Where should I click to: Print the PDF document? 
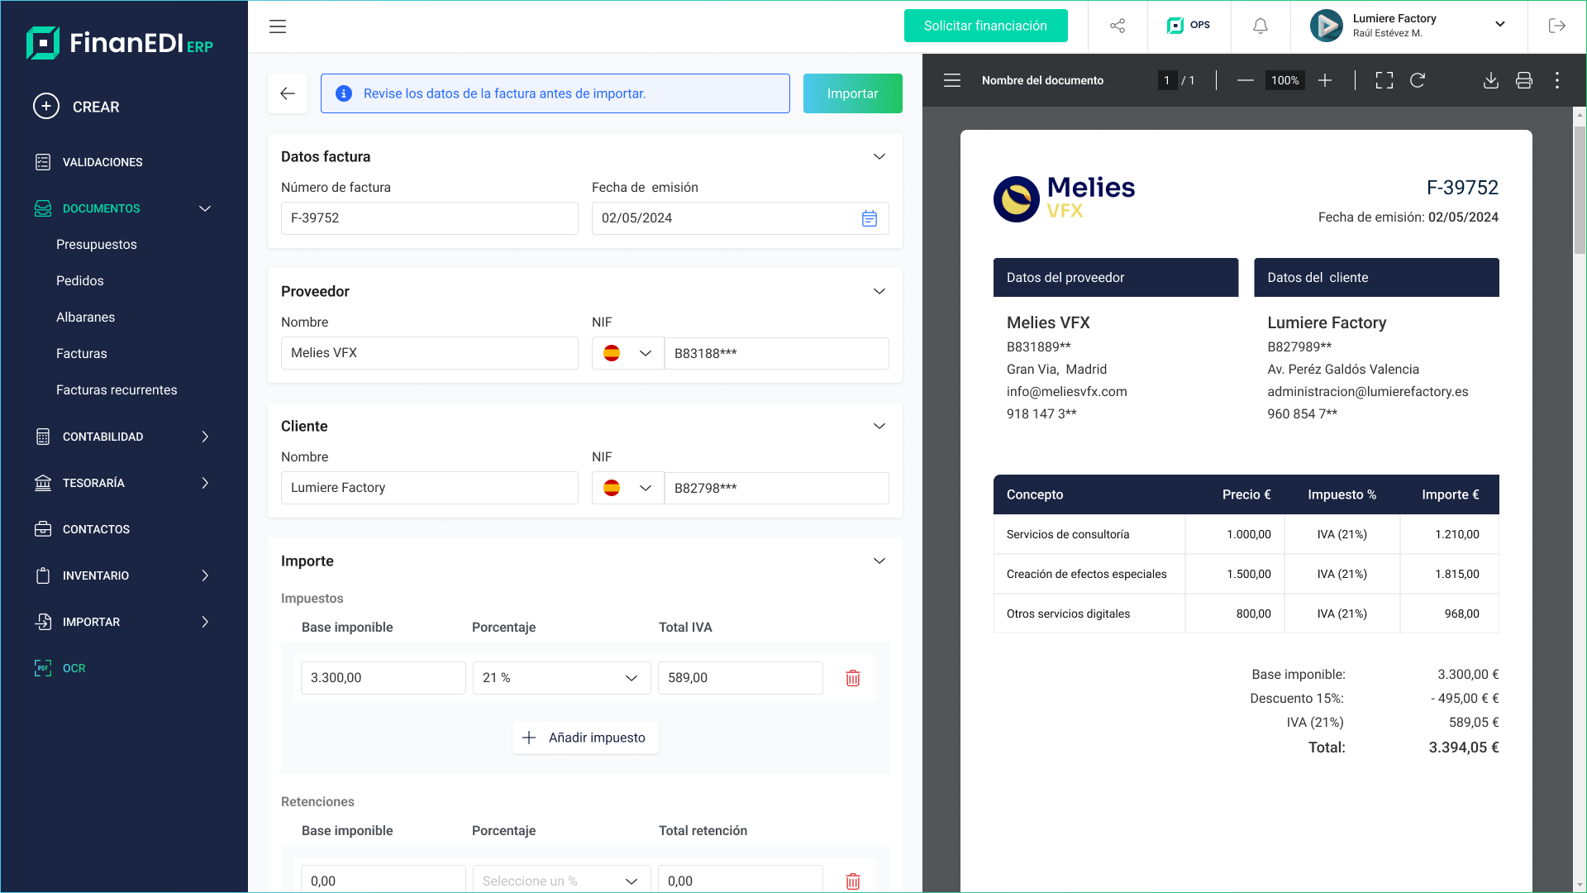click(1524, 80)
